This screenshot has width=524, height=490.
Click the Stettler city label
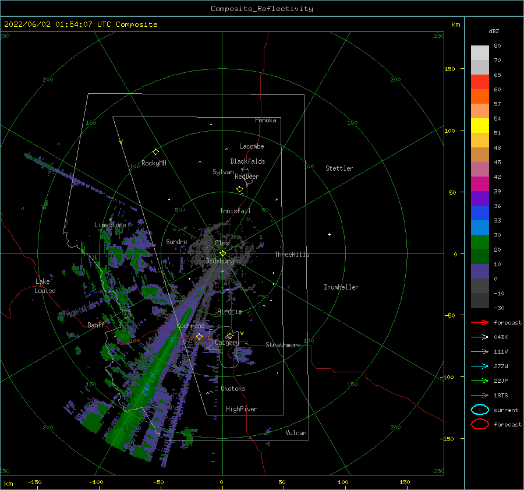coord(339,168)
